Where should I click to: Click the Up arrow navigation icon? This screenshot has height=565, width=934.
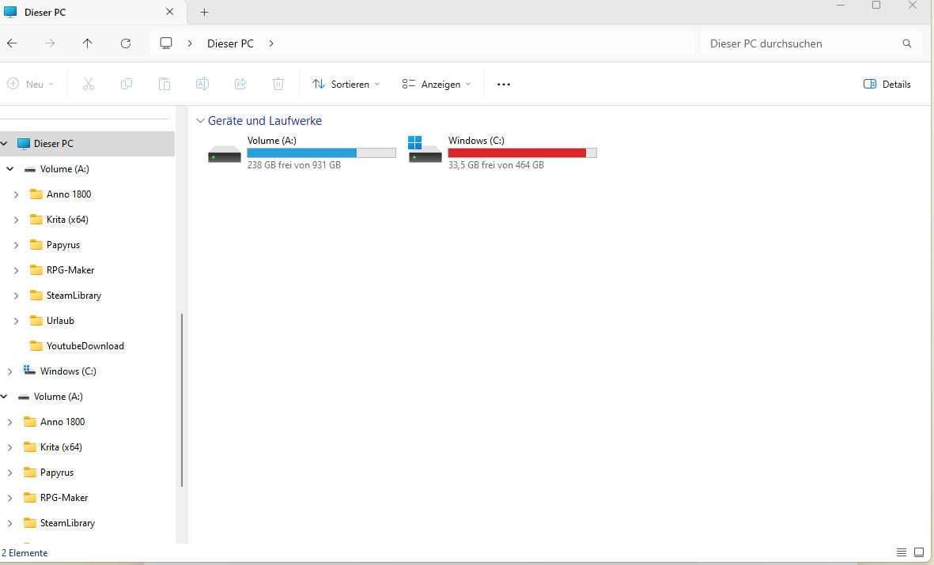point(88,43)
